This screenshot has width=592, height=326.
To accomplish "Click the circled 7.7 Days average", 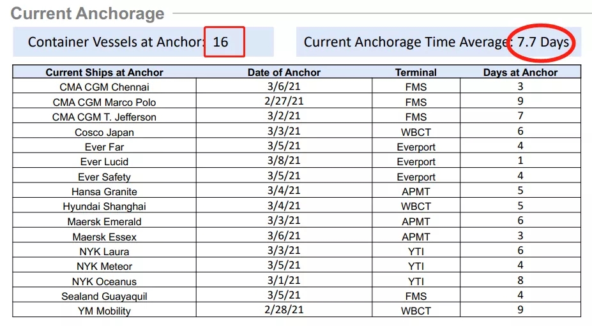I will tap(543, 42).
